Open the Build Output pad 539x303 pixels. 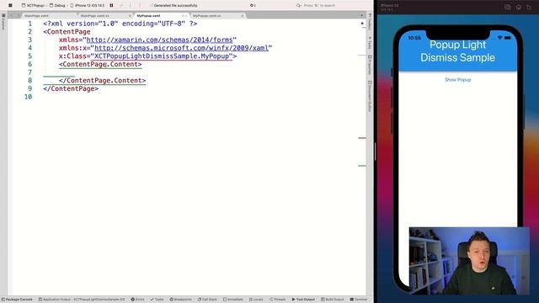[x=333, y=300]
